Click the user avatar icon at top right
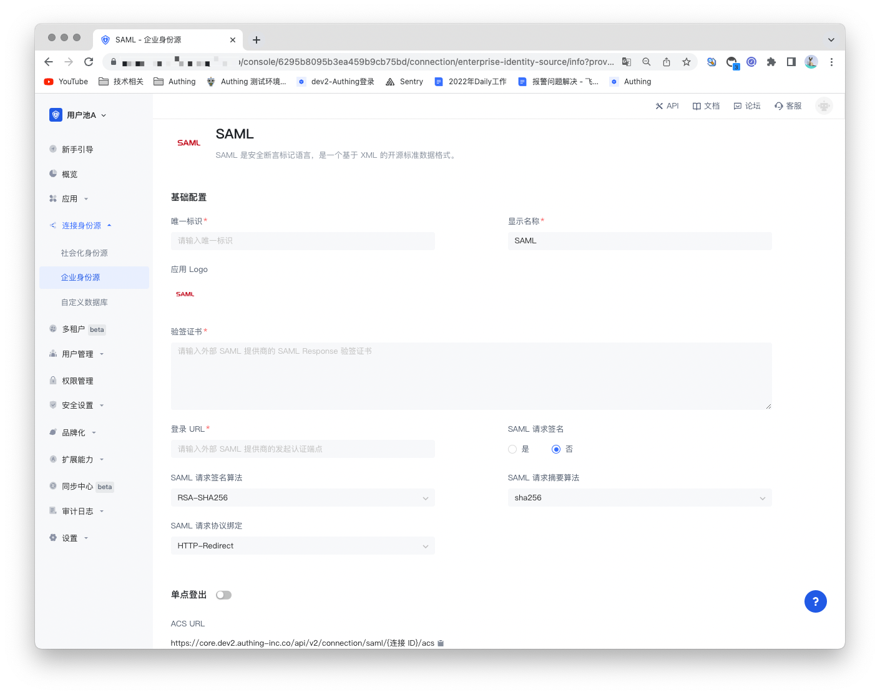880x695 pixels. [x=824, y=106]
